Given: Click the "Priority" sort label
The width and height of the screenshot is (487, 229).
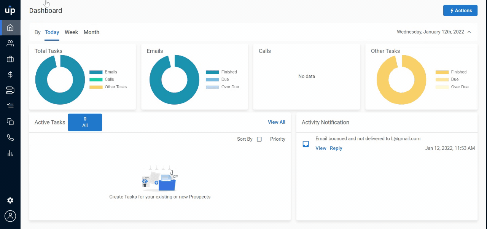Looking at the screenshot, I should pos(278,139).
